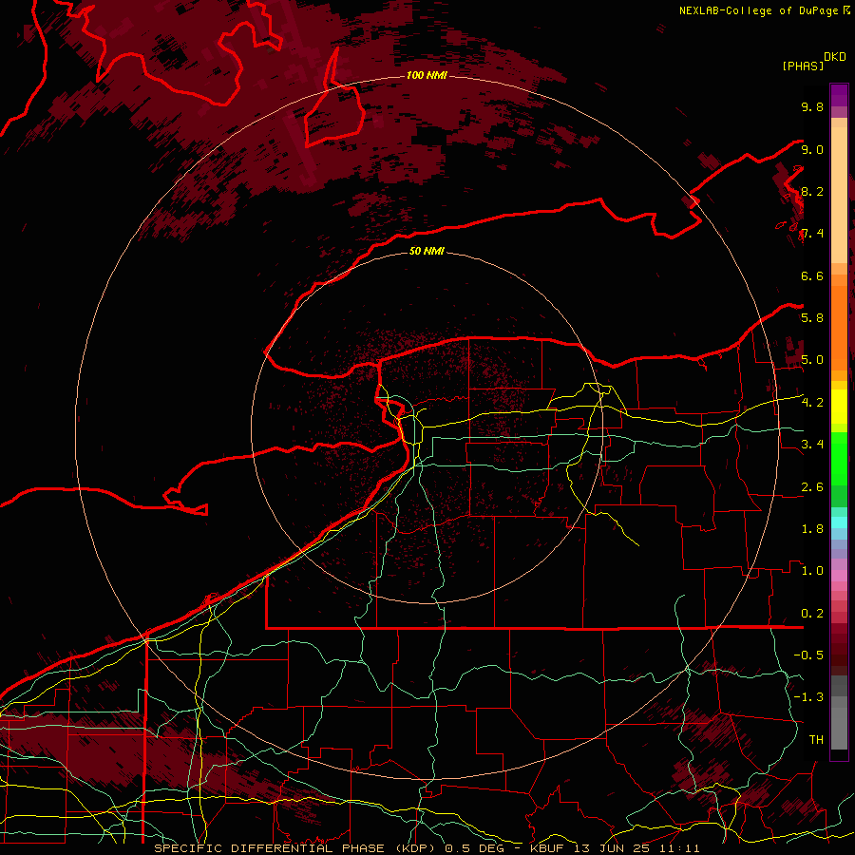
Task: Pick the yellow color bar segment
Action: click(x=839, y=407)
